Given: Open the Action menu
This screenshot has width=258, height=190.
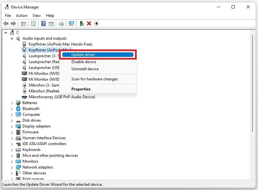Looking at the screenshot, I should coord(22,16).
